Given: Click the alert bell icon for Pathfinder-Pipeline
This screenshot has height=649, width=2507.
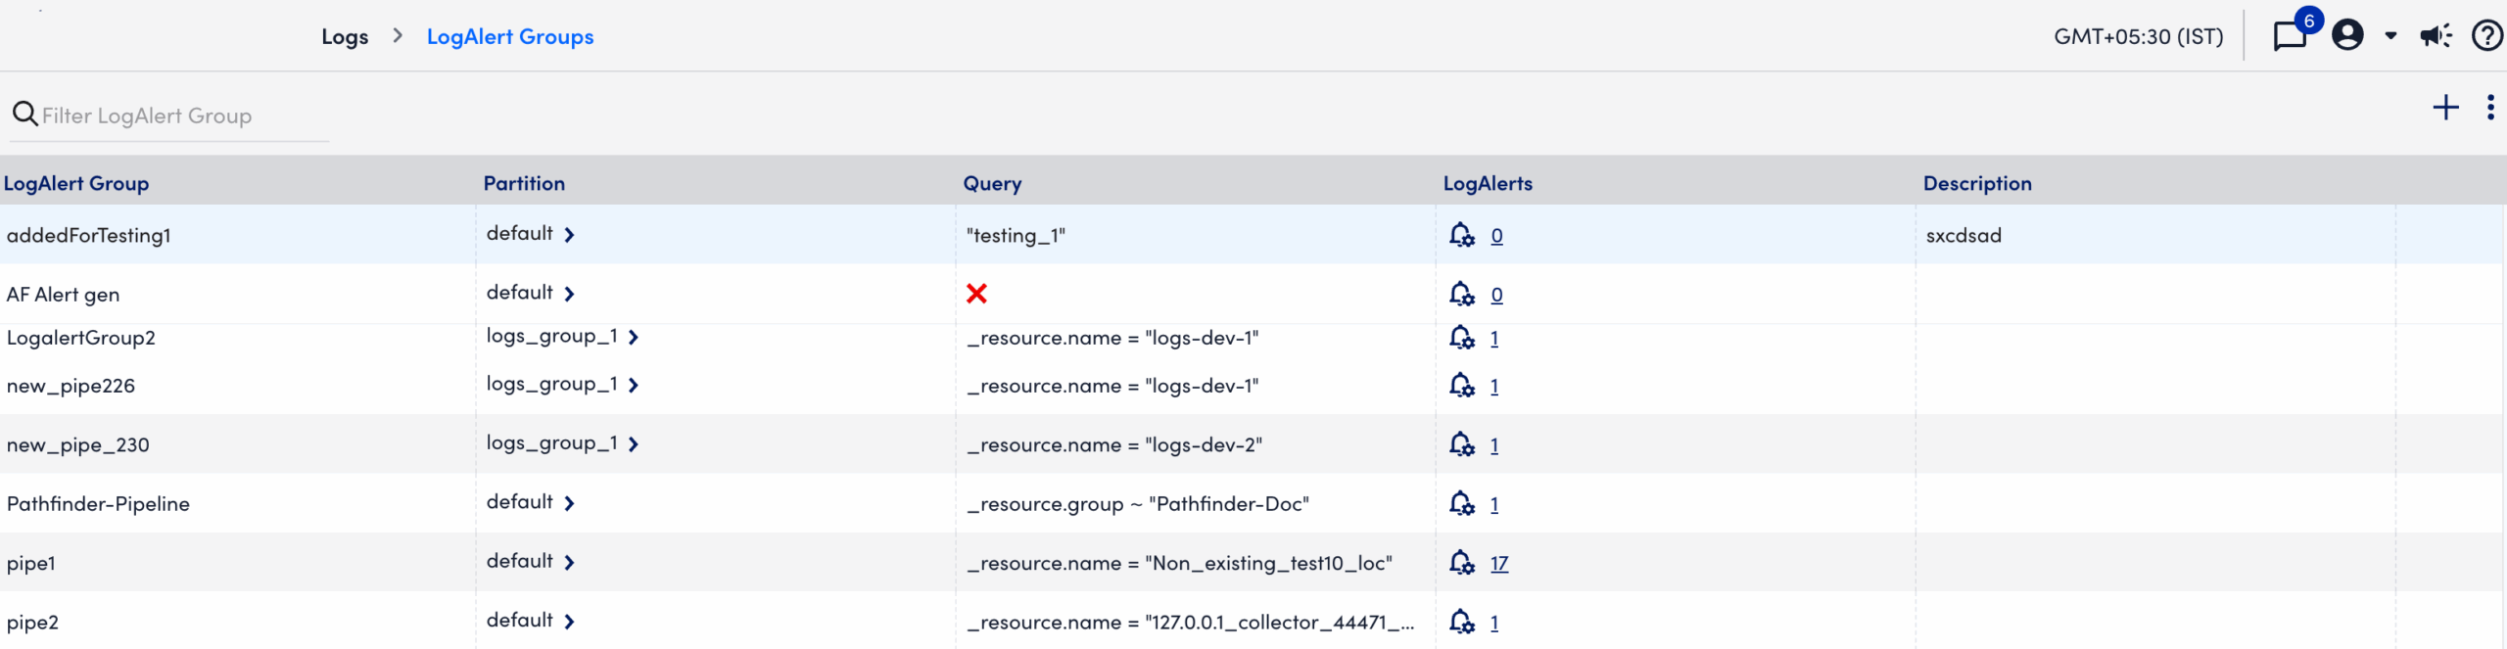Looking at the screenshot, I should point(1461,504).
